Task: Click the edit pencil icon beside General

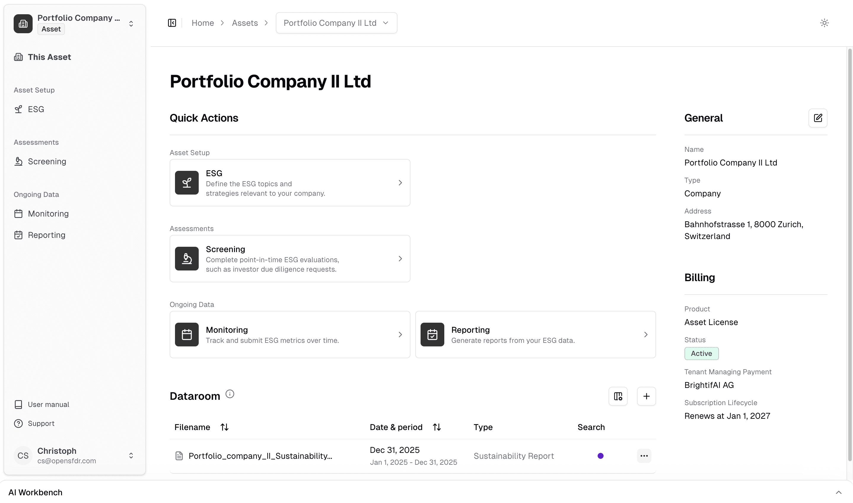Action: coord(818,118)
